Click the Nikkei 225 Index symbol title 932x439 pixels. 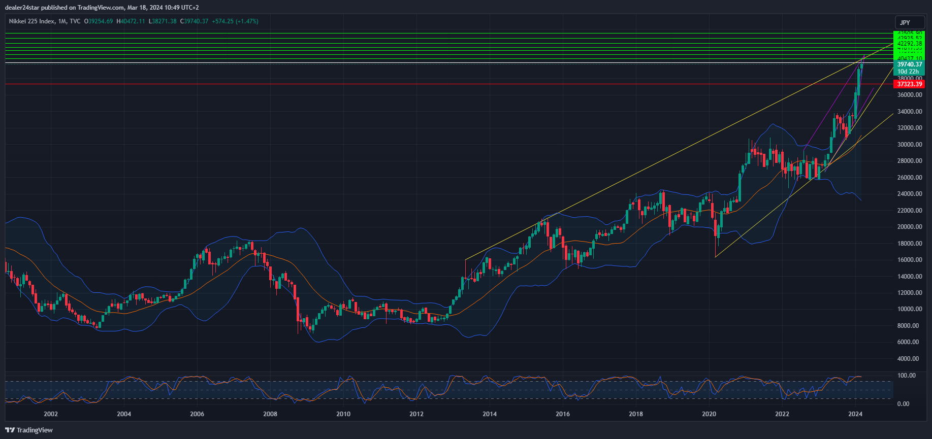(31, 21)
